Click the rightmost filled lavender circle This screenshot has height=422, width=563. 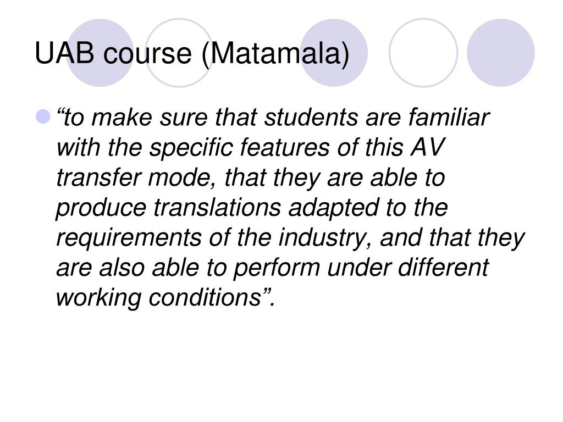(501, 53)
